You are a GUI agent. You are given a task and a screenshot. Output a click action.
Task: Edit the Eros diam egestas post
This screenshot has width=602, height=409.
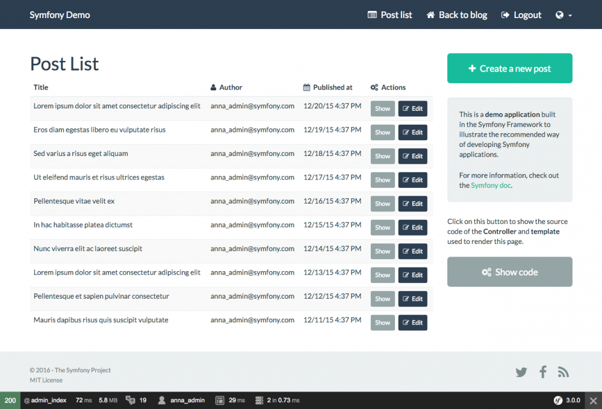pos(413,133)
